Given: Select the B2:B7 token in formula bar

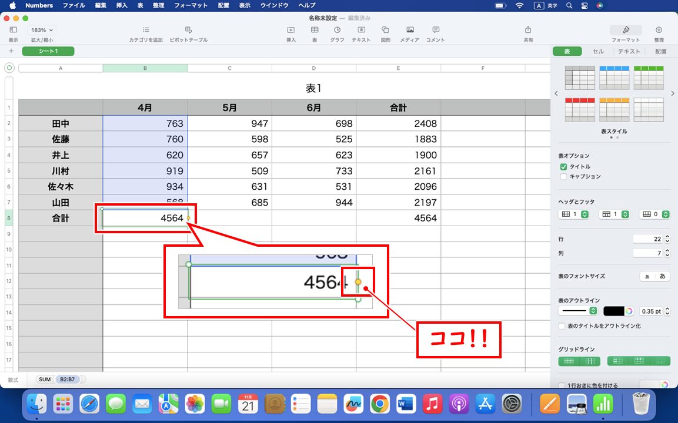Looking at the screenshot, I should 68,379.
